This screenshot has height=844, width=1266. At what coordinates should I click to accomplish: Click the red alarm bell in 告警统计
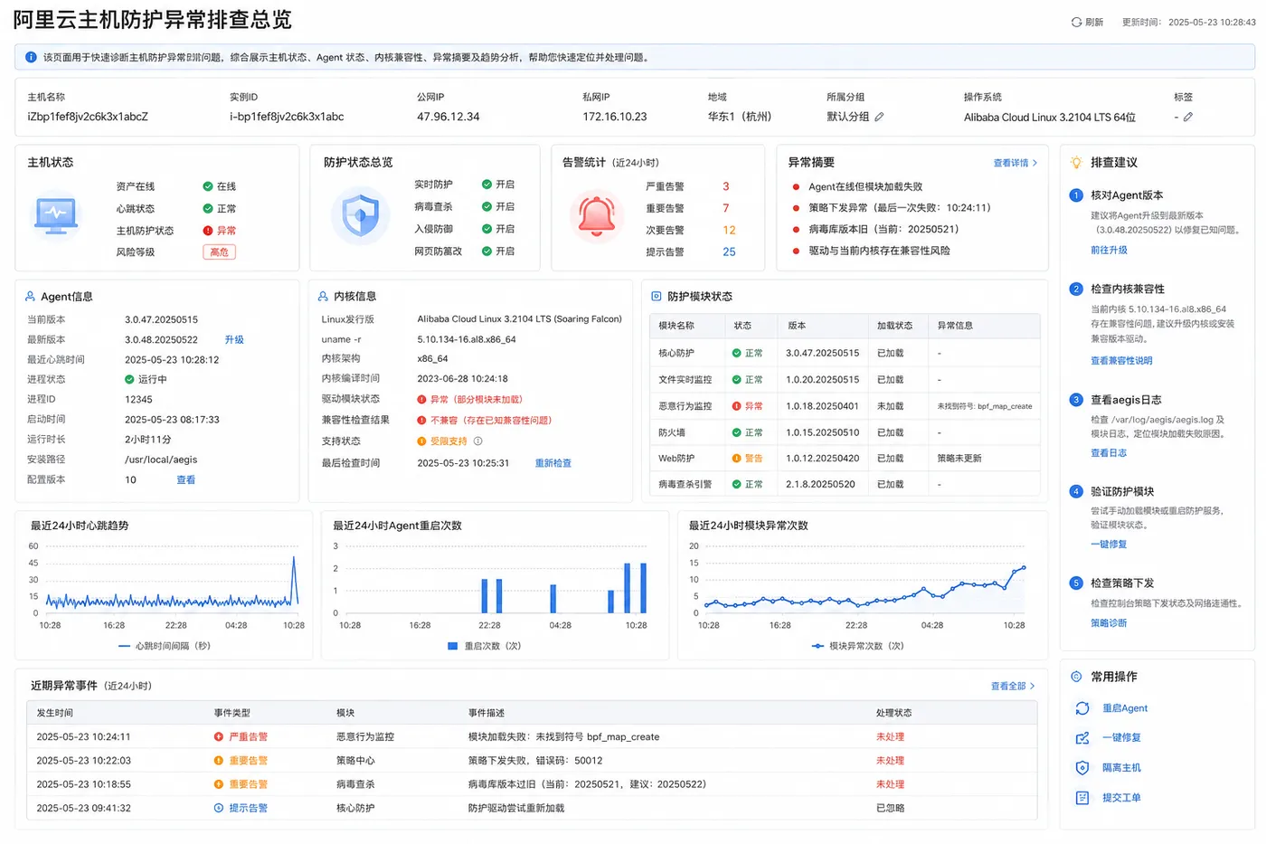[597, 215]
